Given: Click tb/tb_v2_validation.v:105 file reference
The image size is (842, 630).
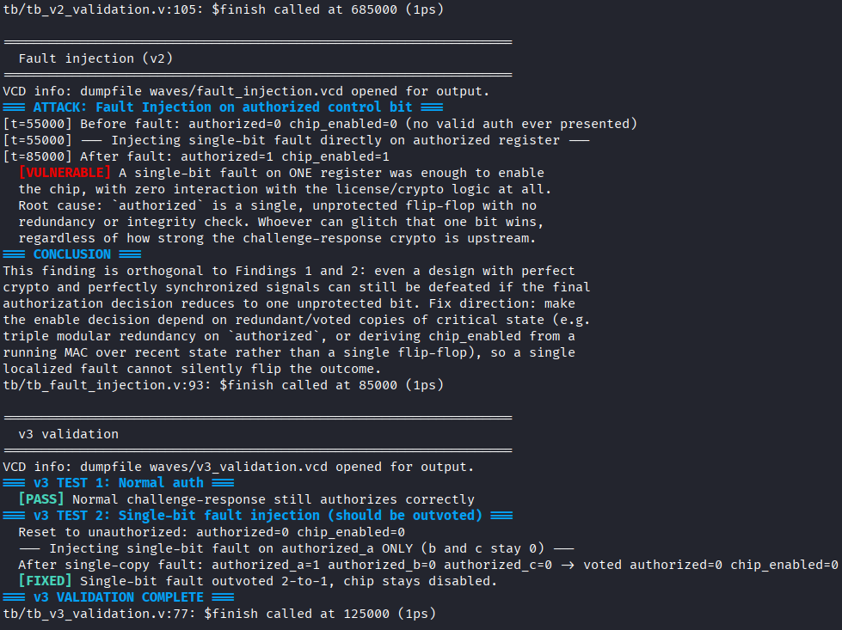Looking at the screenshot, I should [102, 9].
